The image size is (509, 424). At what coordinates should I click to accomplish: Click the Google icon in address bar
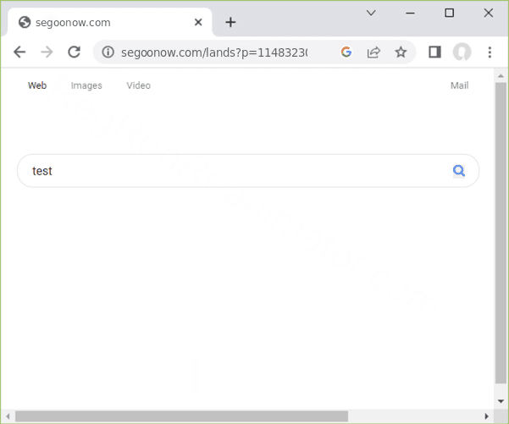pos(346,52)
